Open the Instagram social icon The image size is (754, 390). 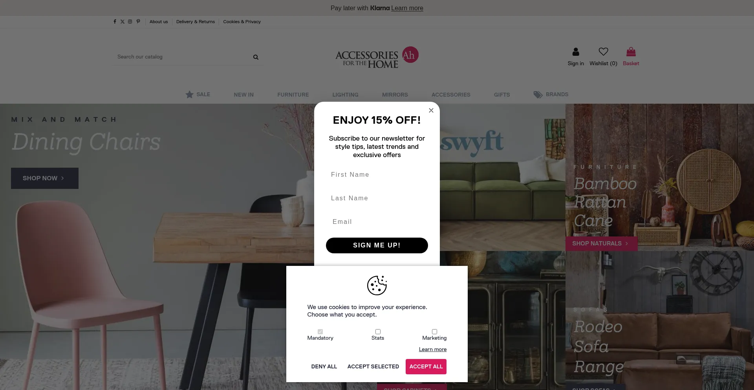coord(130,22)
